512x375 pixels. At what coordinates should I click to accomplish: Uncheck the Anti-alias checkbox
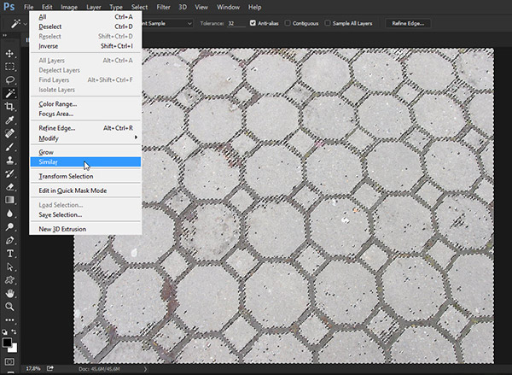253,23
